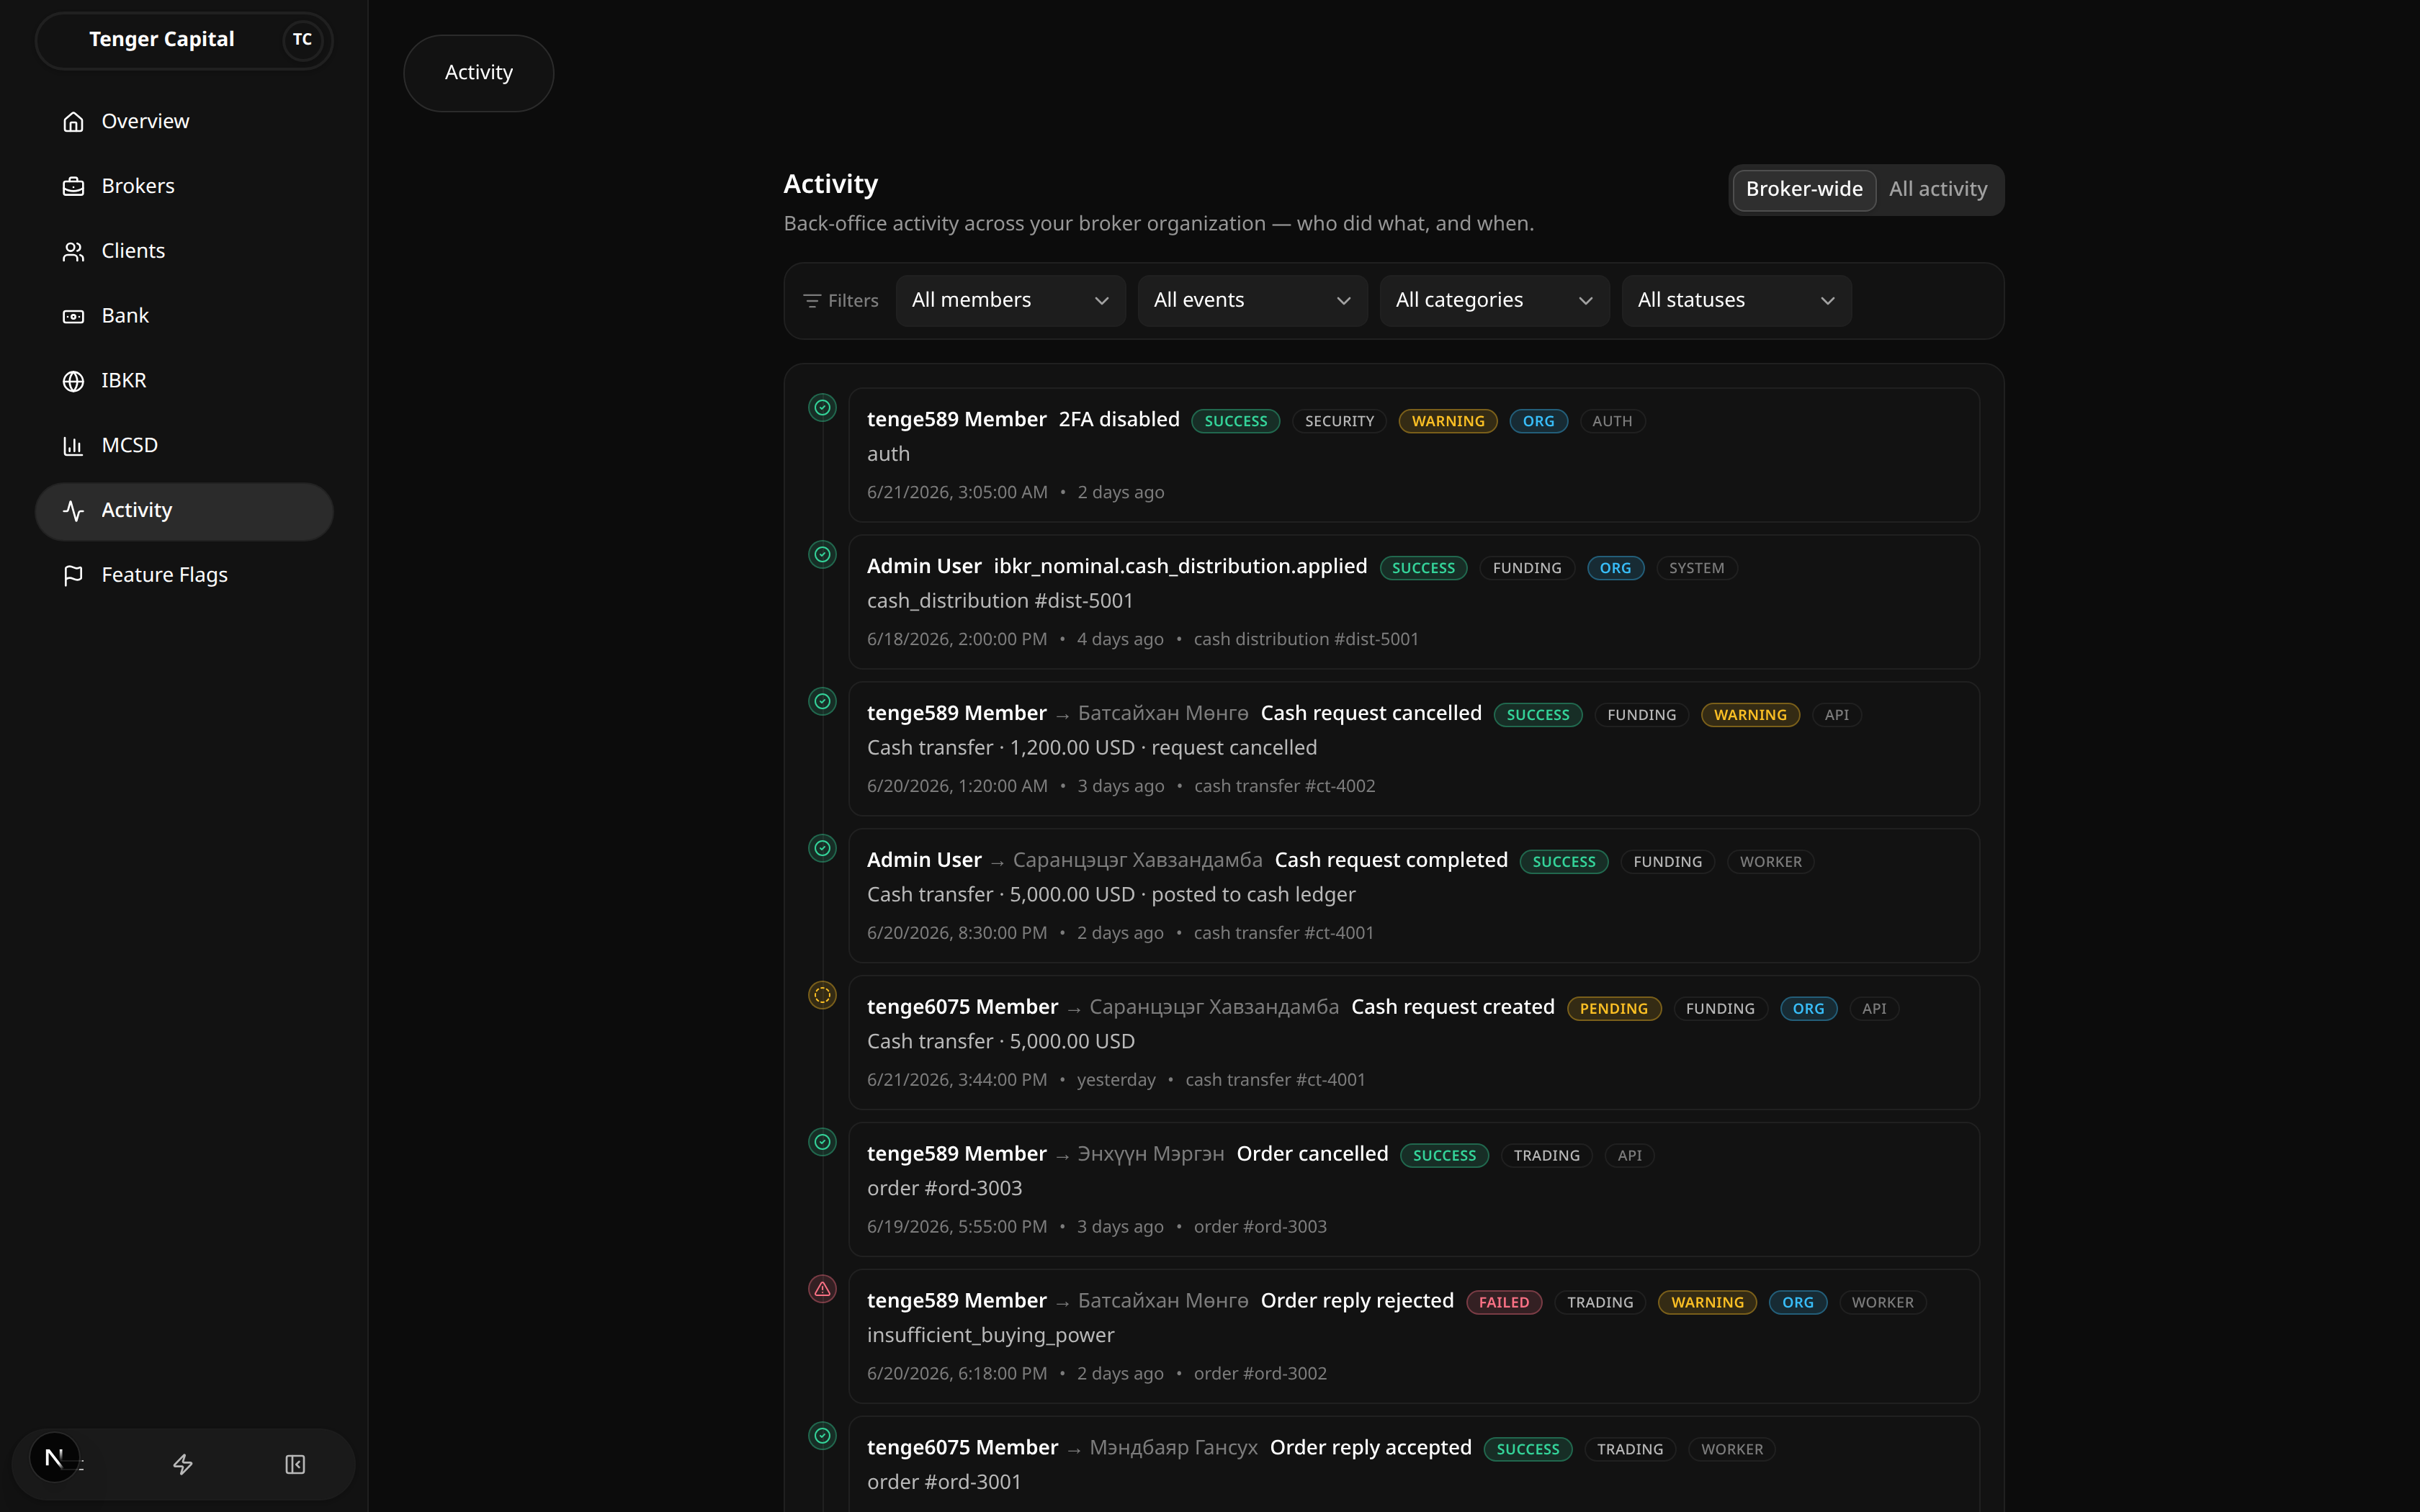Image resolution: width=2420 pixels, height=1512 pixels.
Task: Click the Filters funnel icon
Action: 812,301
